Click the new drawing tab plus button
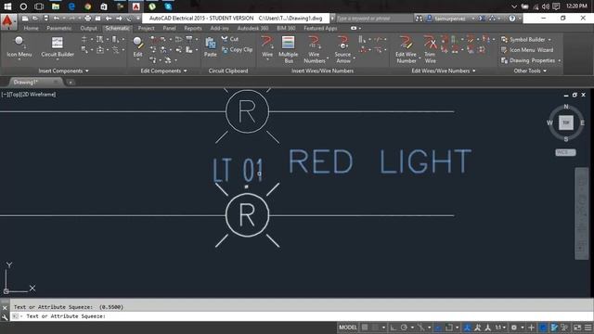Viewport: 594px width, 334px height. (71, 83)
